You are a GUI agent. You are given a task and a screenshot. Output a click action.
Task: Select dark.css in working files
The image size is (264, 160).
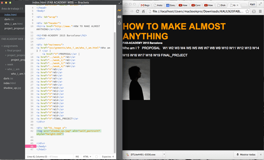(x=9, y=19)
